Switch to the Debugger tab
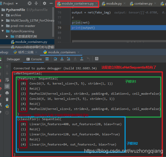The height and width of the screenshot is (157, 166). click(x=13, y=59)
